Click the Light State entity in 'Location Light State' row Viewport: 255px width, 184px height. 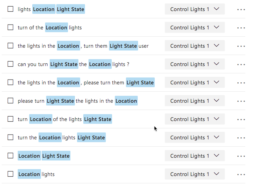56,156
